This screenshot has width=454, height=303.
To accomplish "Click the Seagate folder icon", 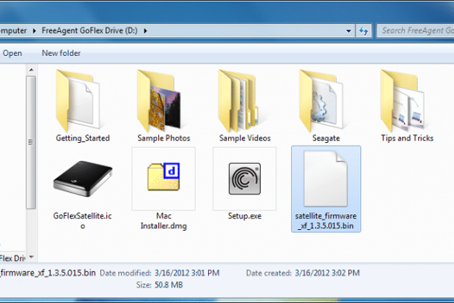I will point(321,101).
